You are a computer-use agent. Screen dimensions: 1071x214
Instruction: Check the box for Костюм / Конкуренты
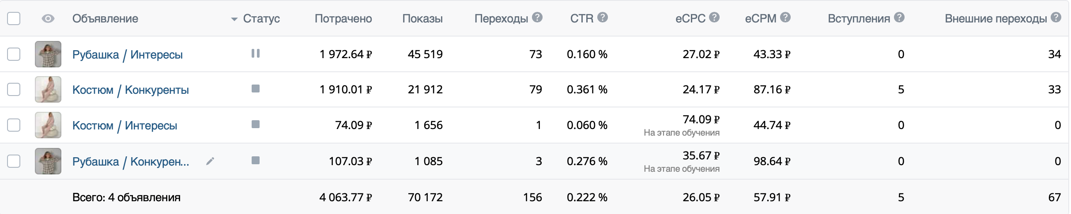tap(14, 89)
